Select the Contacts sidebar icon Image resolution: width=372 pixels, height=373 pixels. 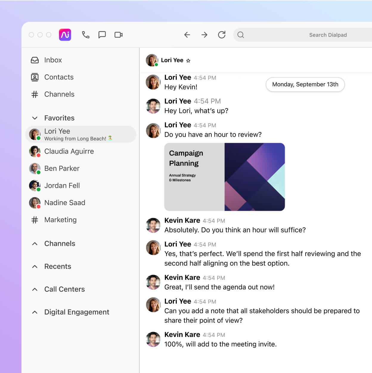tap(35, 77)
